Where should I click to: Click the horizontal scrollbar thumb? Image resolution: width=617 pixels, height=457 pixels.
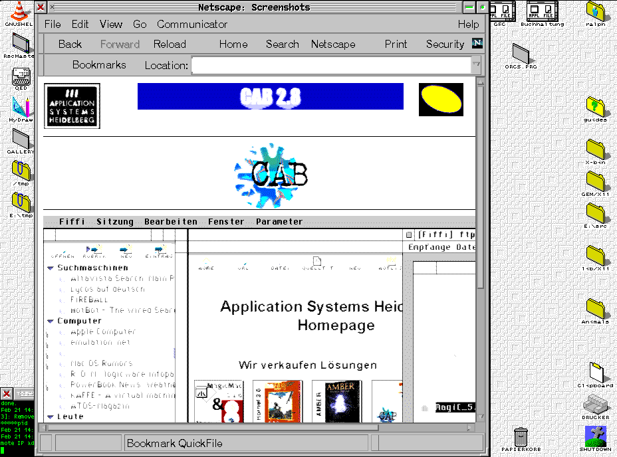pyautogui.click(x=213, y=428)
